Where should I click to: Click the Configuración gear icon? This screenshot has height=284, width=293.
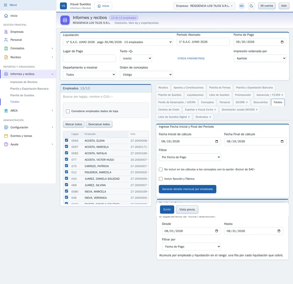6,127
